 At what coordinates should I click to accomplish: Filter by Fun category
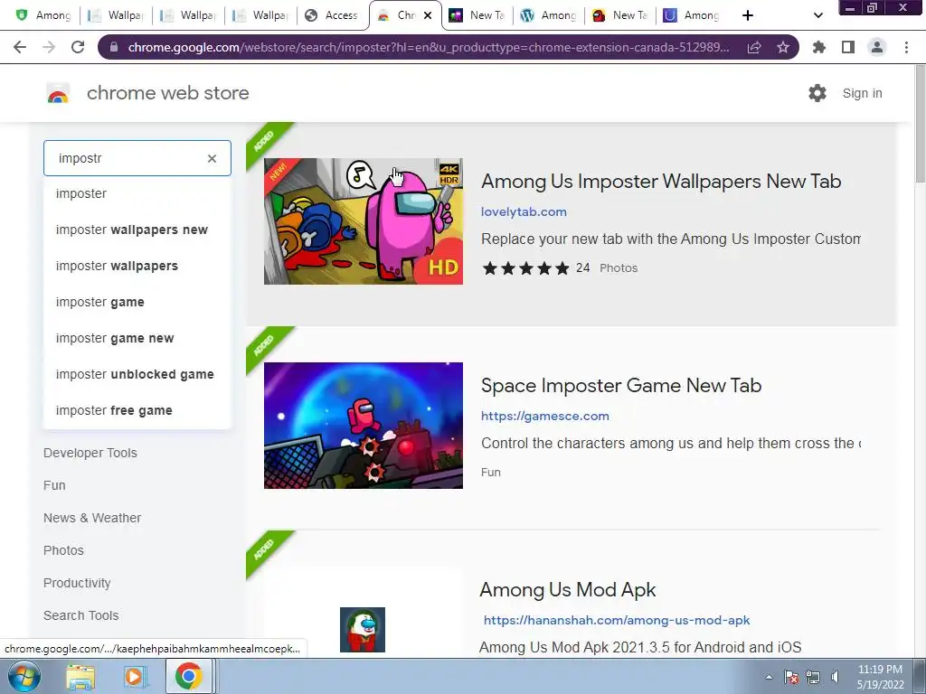[54, 485]
